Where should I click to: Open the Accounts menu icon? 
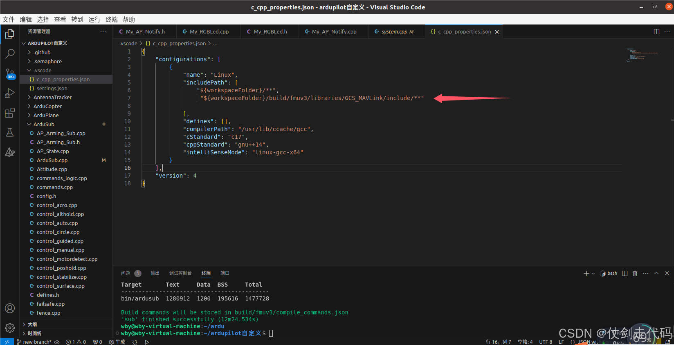[10, 308]
